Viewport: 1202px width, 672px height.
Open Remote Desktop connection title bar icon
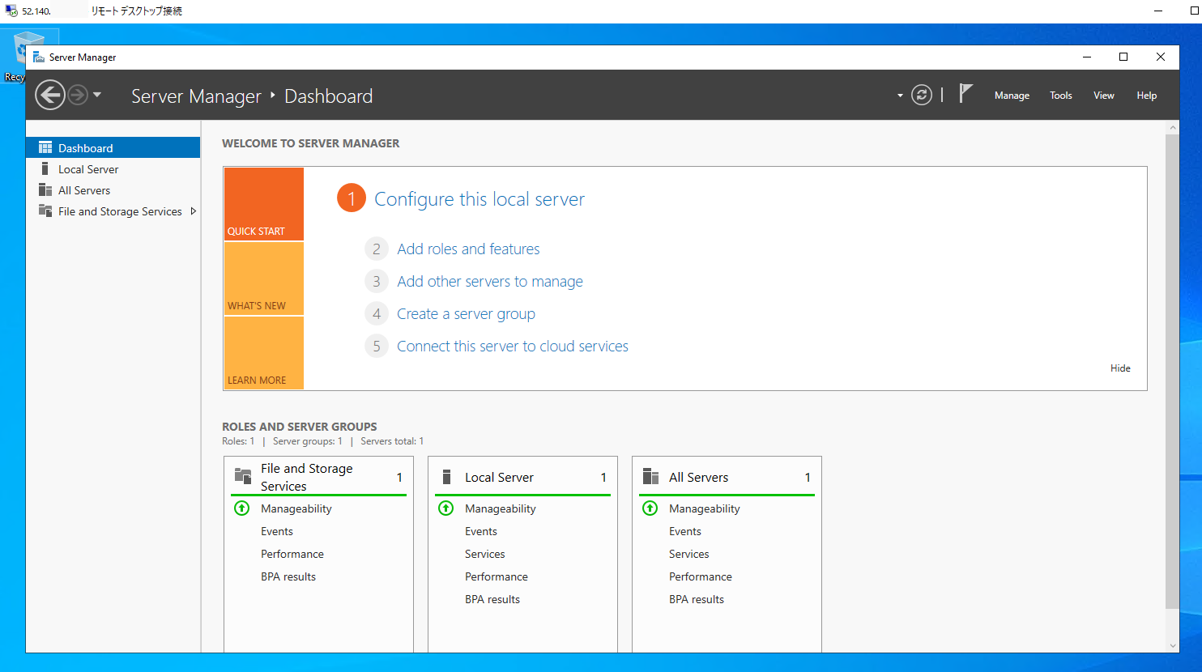11,11
